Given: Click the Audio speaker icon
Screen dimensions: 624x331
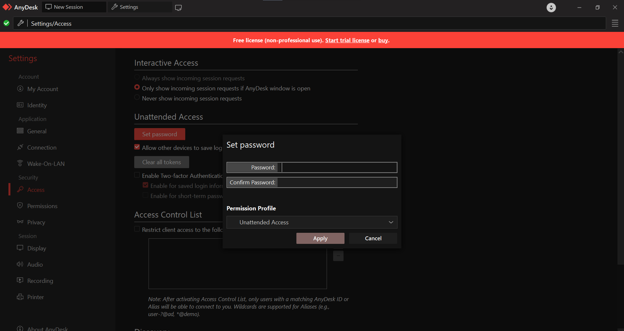Looking at the screenshot, I should [x=20, y=264].
